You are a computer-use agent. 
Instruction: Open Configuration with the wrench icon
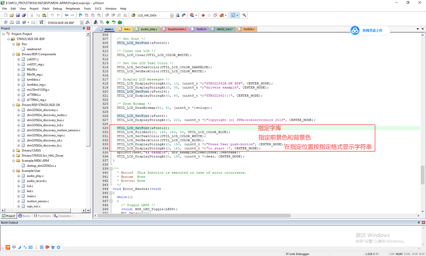point(244,15)
